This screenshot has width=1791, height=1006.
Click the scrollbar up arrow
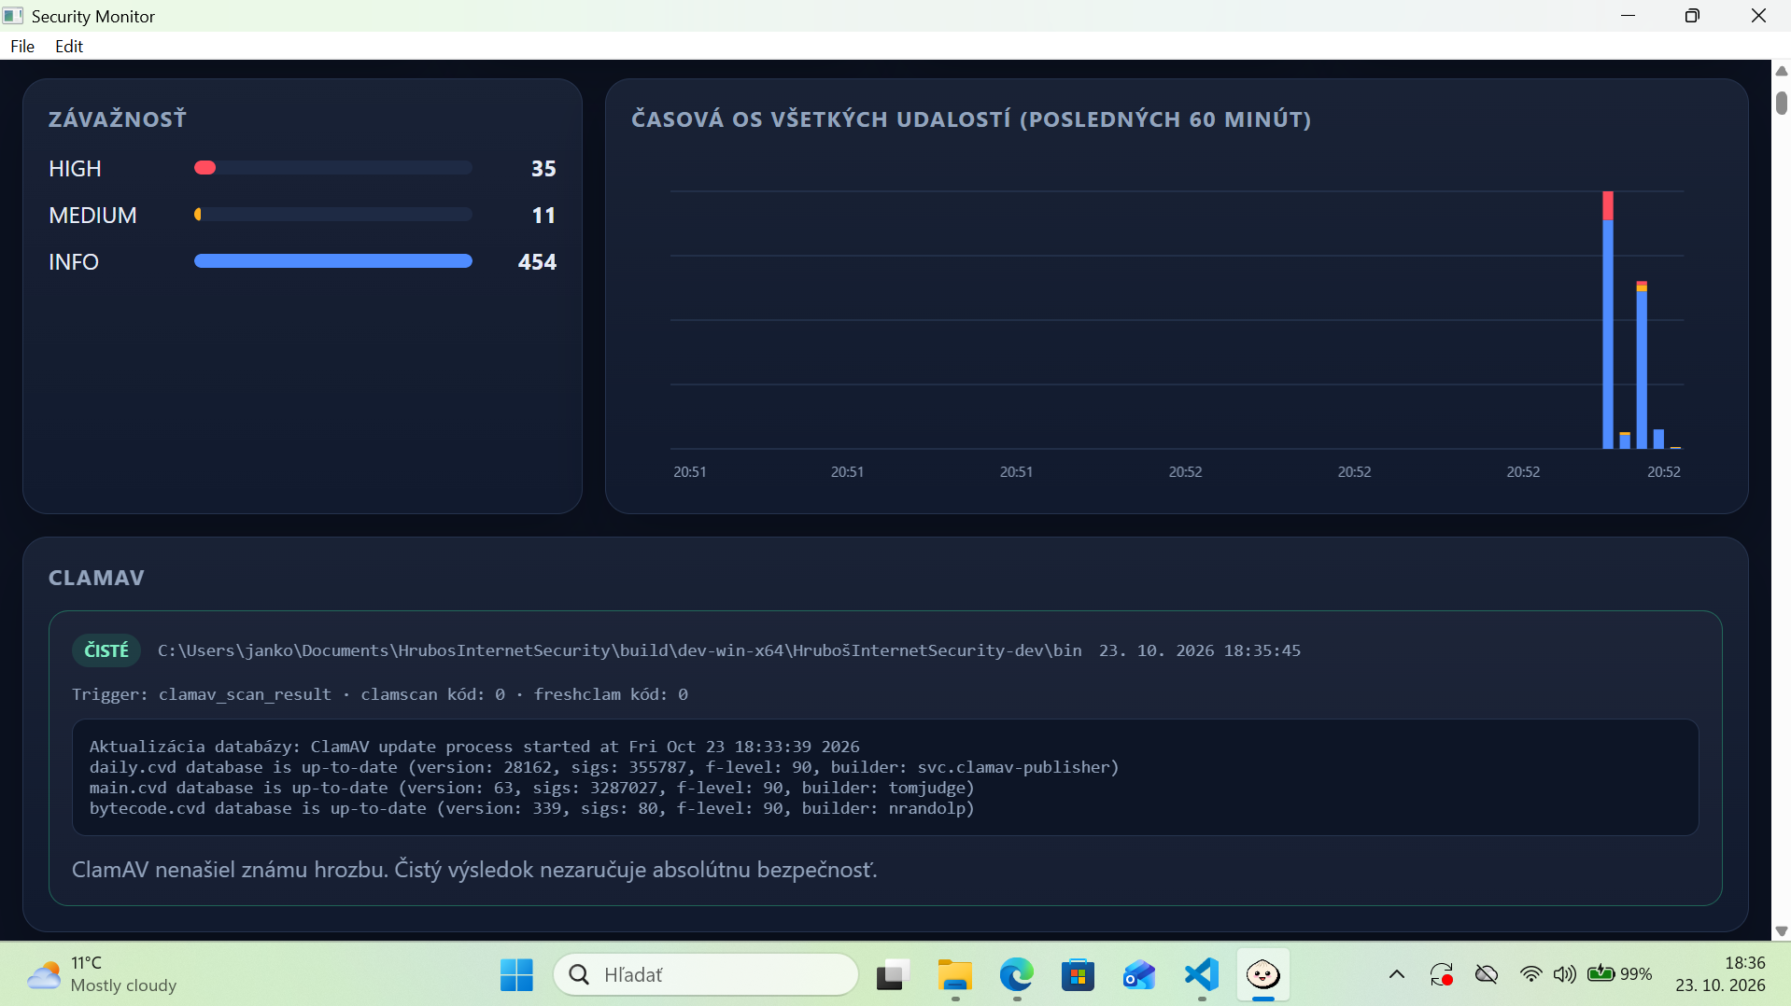(x=1781, y=71)
